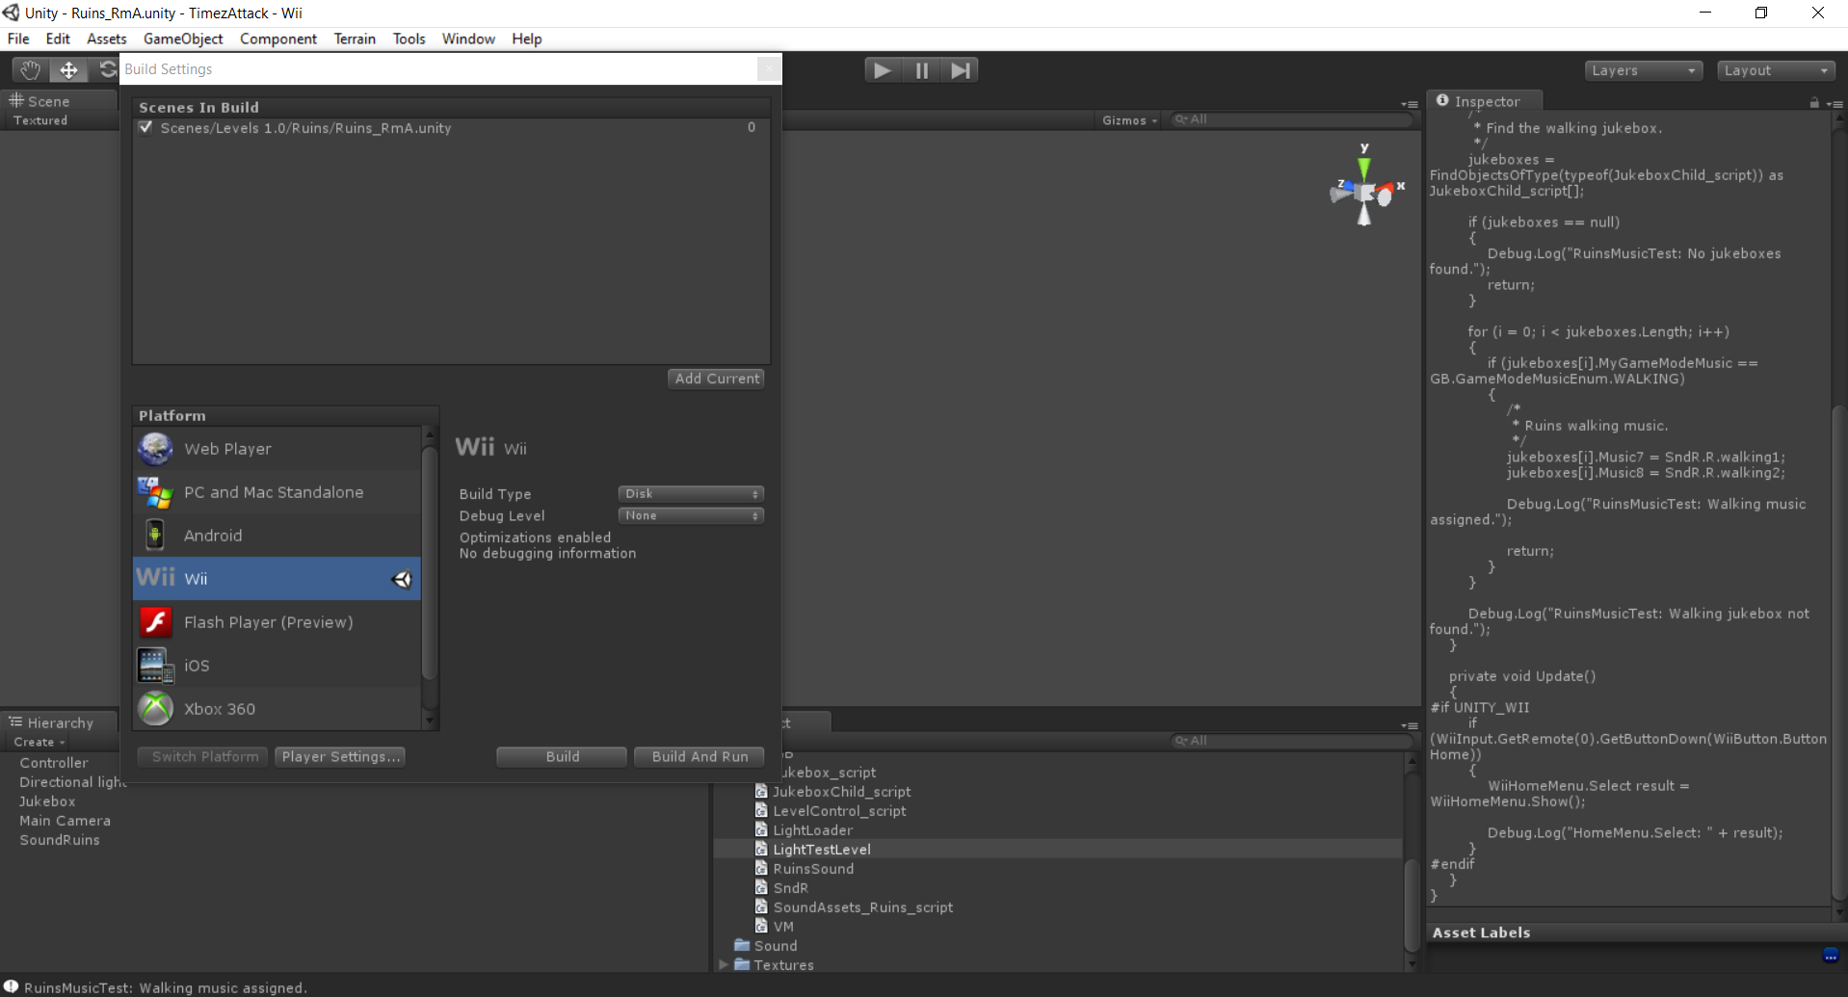Screen dimensions: 1848x997
Task: Switch to the Inspector tab
Action: coord(1485,101)
